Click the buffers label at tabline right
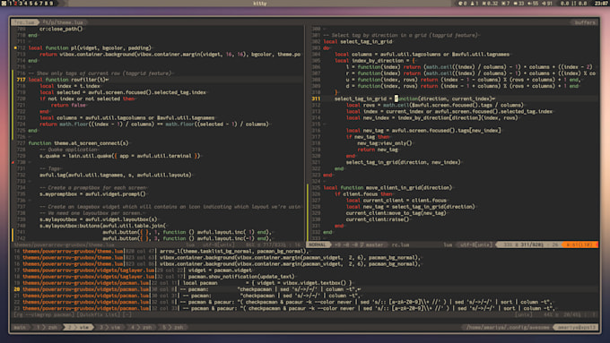Screen dimensions: 610x343 pos(585,22)
